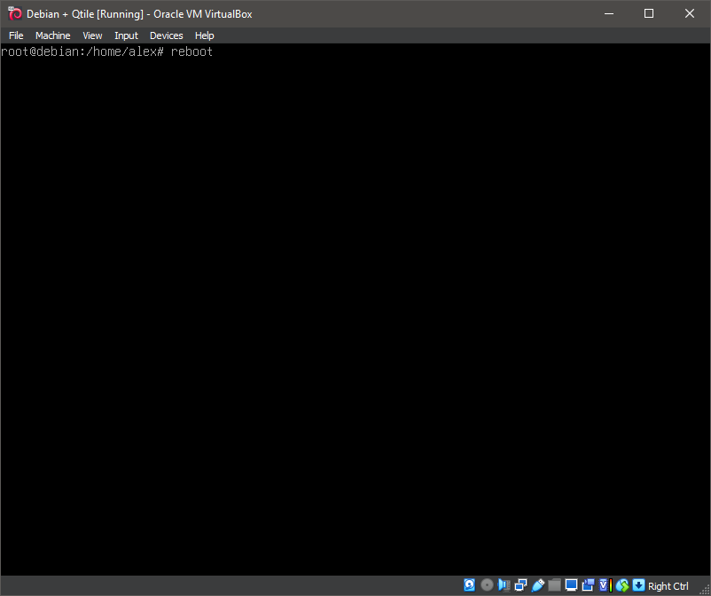Open the optical disc drive indicator

click(487, 585)
